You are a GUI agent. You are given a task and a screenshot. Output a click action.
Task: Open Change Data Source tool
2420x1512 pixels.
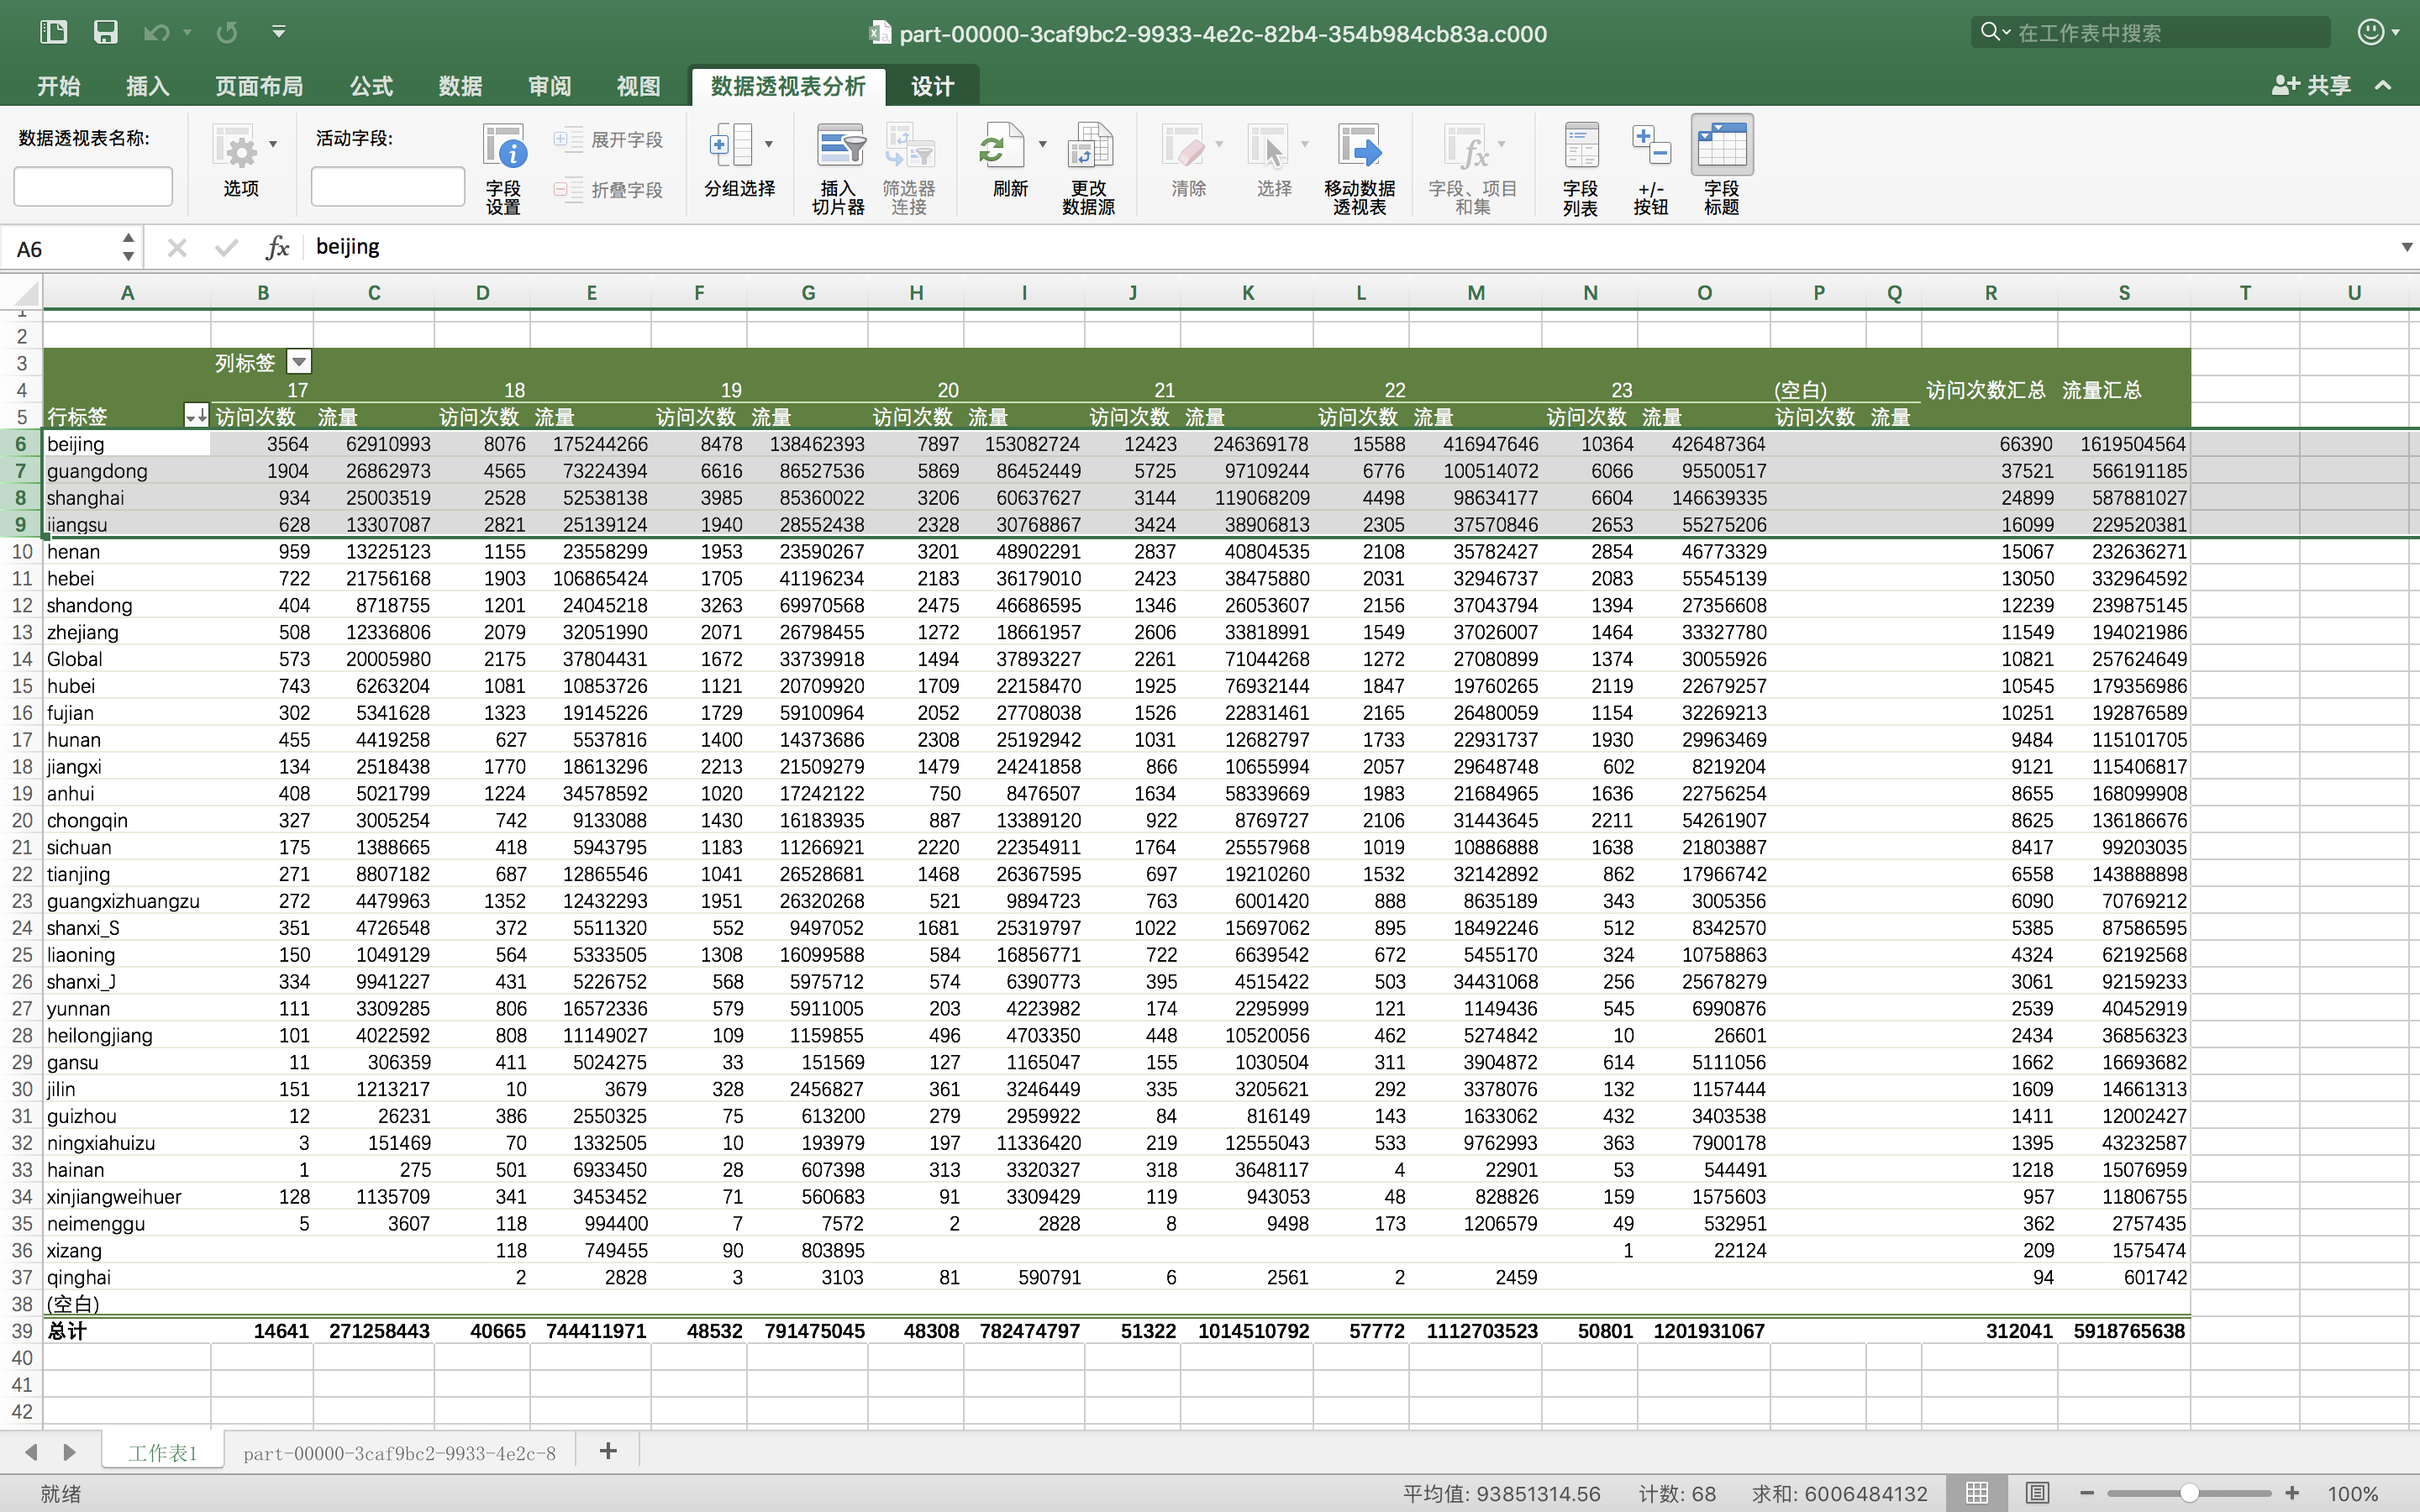coord(1088,148)
